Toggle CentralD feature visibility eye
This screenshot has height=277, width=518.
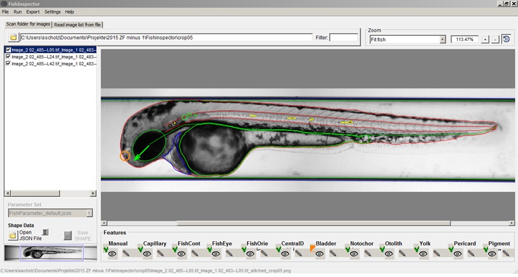[285, 254]
